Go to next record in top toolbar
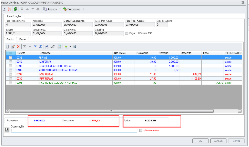This screenshot has width=249, height=147. point(33,9)
